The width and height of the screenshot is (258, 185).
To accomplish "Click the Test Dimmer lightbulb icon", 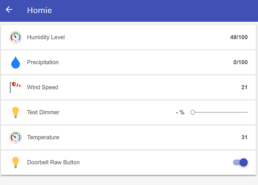I will (x=15, y=112).
